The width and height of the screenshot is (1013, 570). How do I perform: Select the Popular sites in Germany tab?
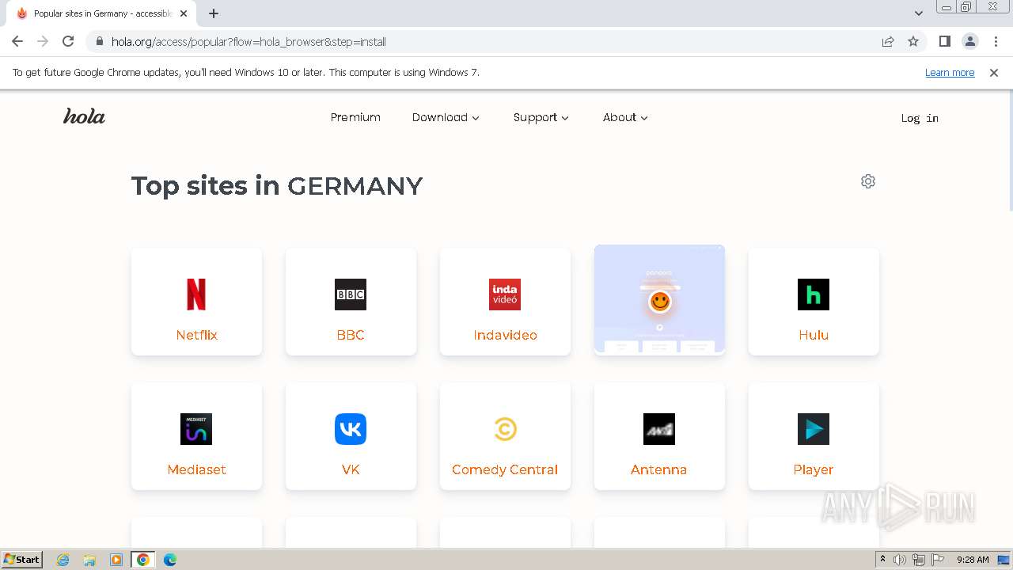(x=101, y=13)
